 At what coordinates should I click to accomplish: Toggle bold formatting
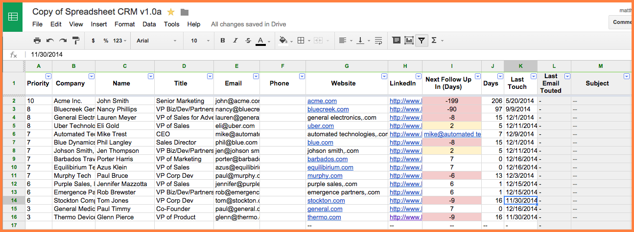pos(223,41)
